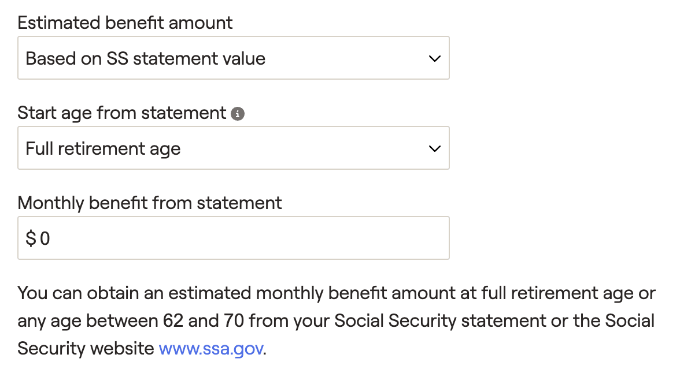680x373 pixels.
Task: Select the 'Based on SS statement value' text
Action: (x=146, y=58)
